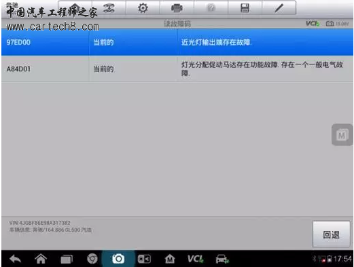Take a screenshot with the camera icon
This screenshot has height=267, width=354.
coord(118,259)
